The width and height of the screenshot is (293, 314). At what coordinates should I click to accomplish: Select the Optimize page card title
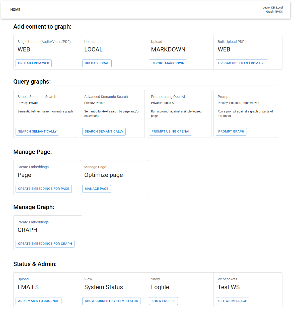coord(104,175)
